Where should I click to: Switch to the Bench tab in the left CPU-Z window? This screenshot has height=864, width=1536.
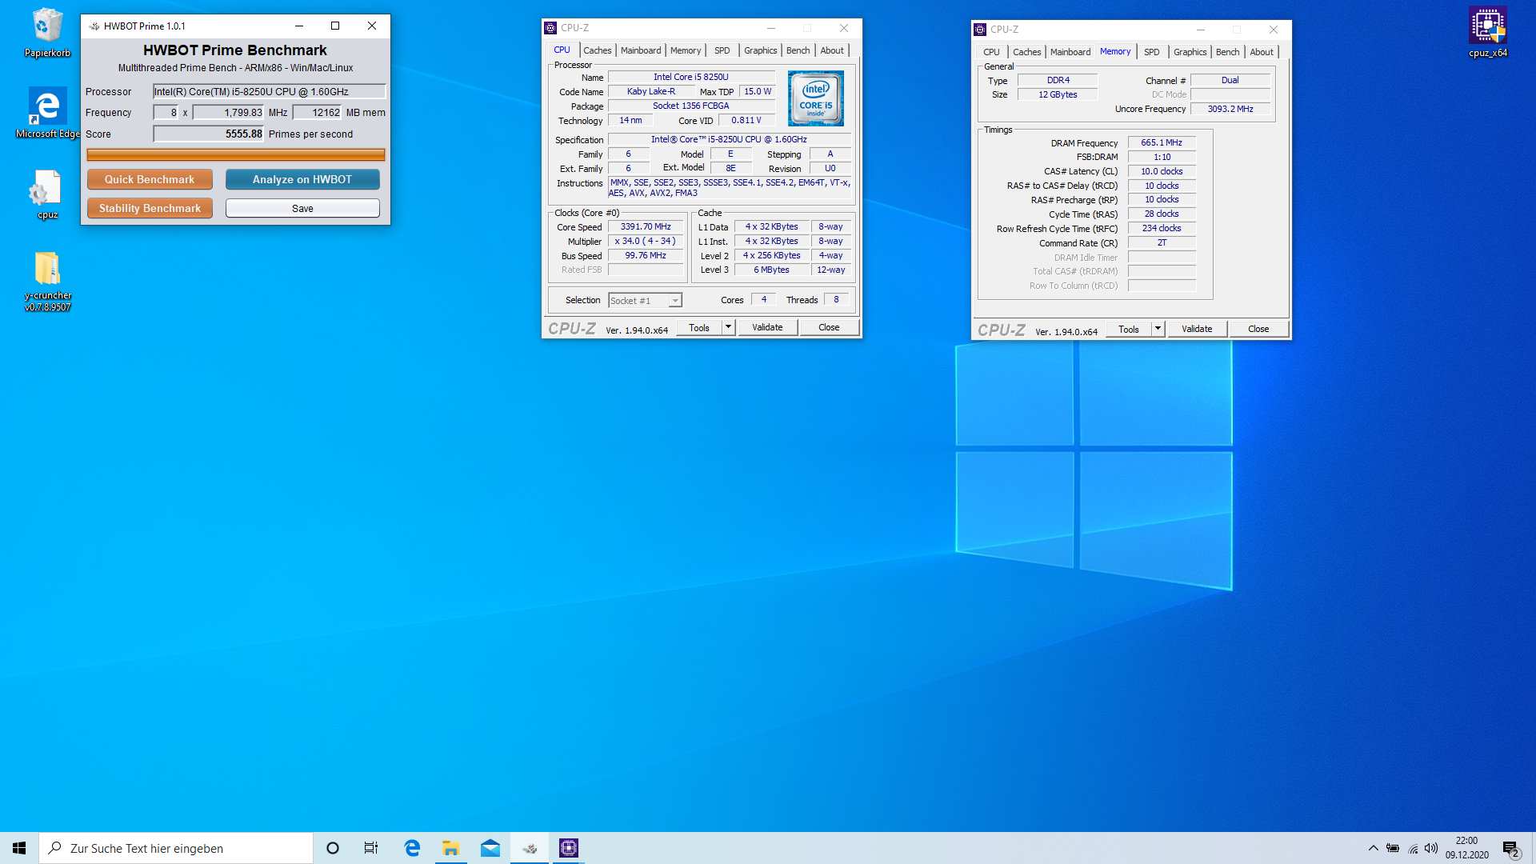coord(798,50)
